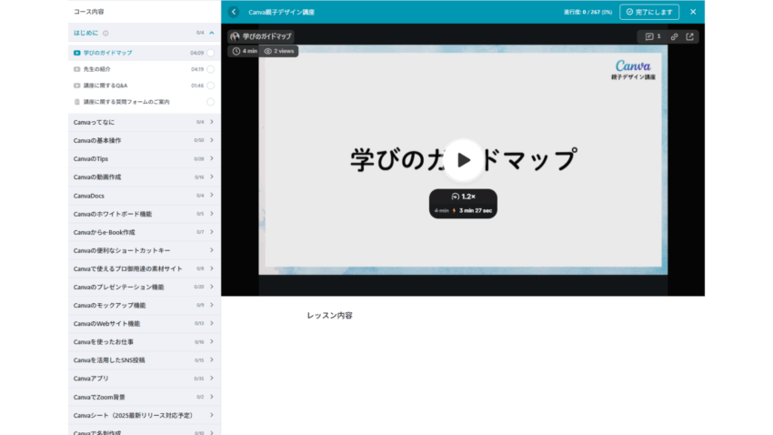Open Canvaで使えるプロ御用達の素材サイト section
Viewport: 773px width, 435px height.
[x=144, y=268]
